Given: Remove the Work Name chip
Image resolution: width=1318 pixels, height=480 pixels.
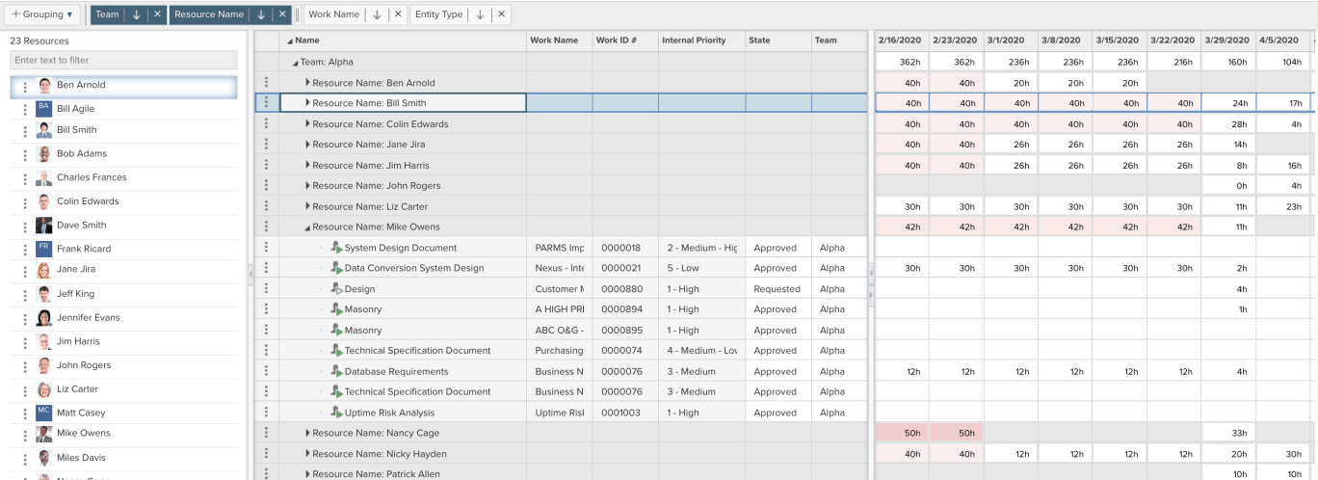Looking at the screenshot, I should point(398,14).
